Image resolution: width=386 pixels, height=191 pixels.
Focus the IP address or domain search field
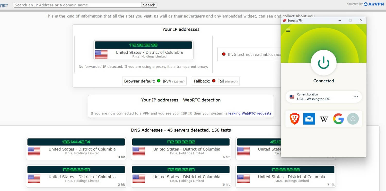(77, 5)
